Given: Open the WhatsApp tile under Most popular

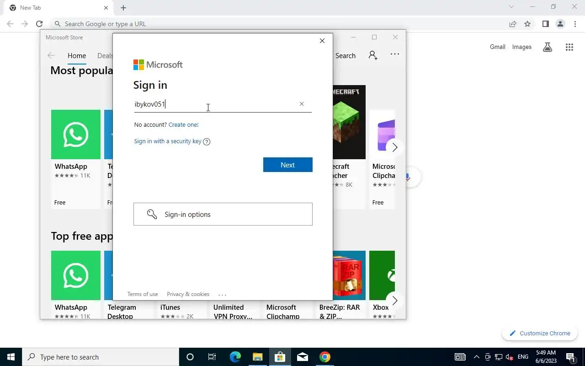Looking at the screenshot, I should (76, 159).
